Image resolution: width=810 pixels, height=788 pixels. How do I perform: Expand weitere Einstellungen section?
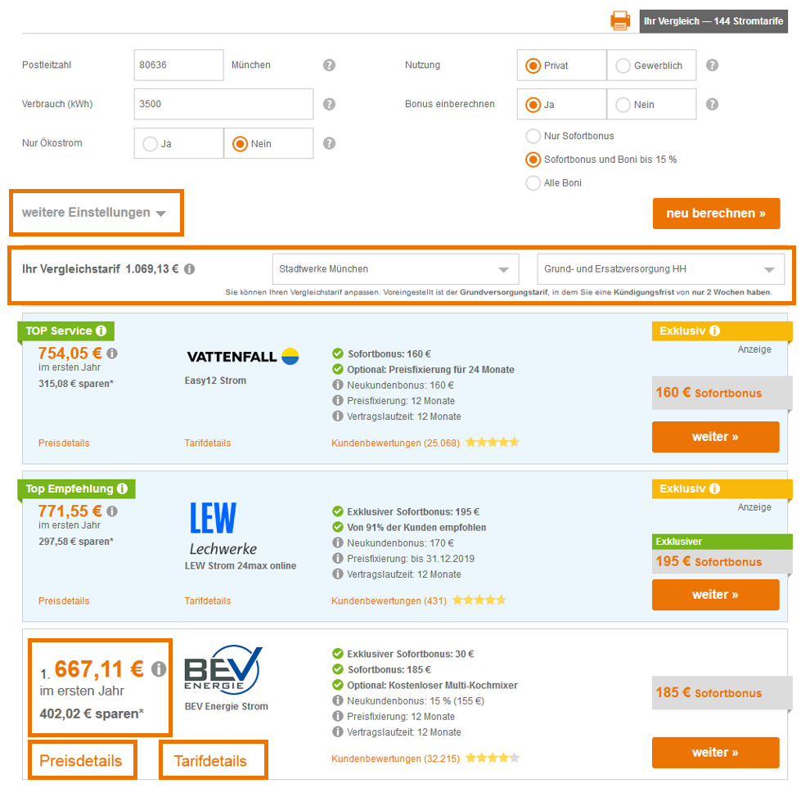(94, 213)
